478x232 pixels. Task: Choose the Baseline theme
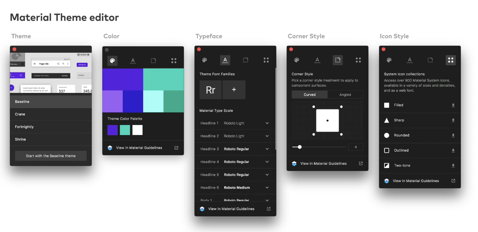(51, 102)
